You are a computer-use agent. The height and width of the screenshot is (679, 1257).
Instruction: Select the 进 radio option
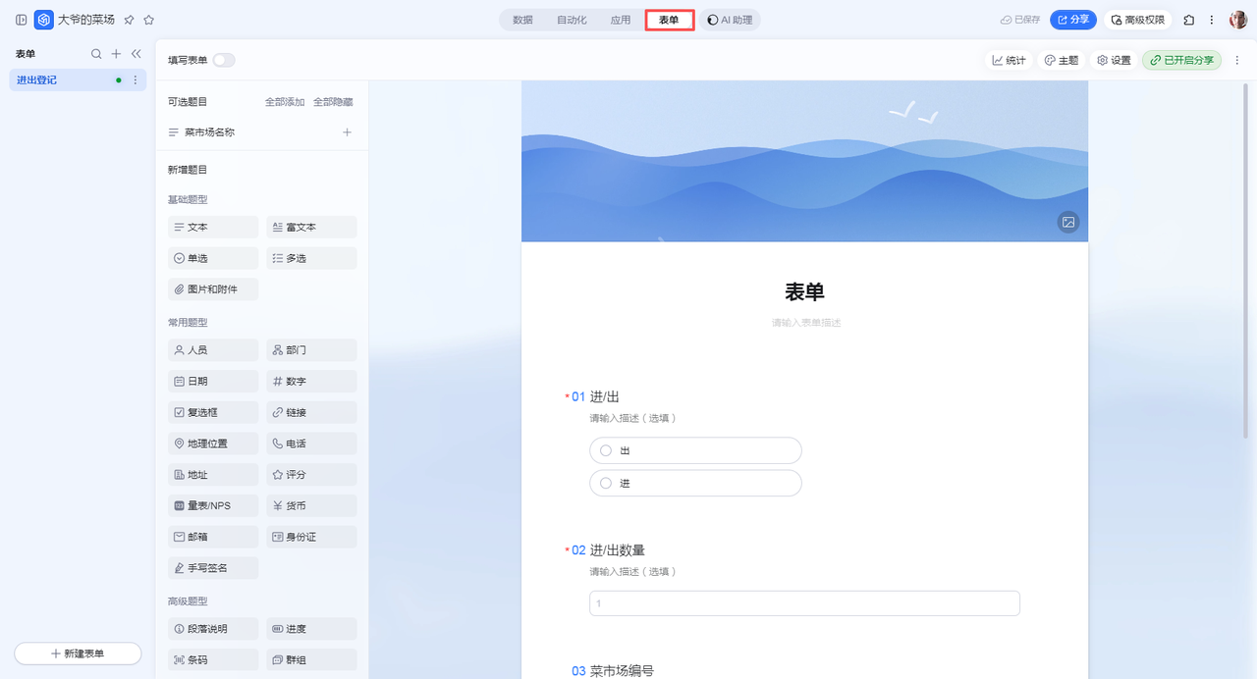click(606, 484)
